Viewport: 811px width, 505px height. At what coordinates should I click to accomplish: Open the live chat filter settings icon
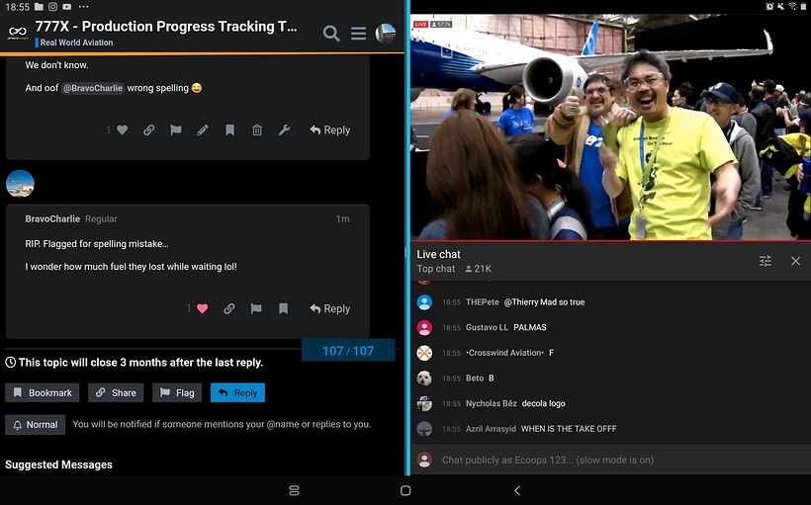765,261
